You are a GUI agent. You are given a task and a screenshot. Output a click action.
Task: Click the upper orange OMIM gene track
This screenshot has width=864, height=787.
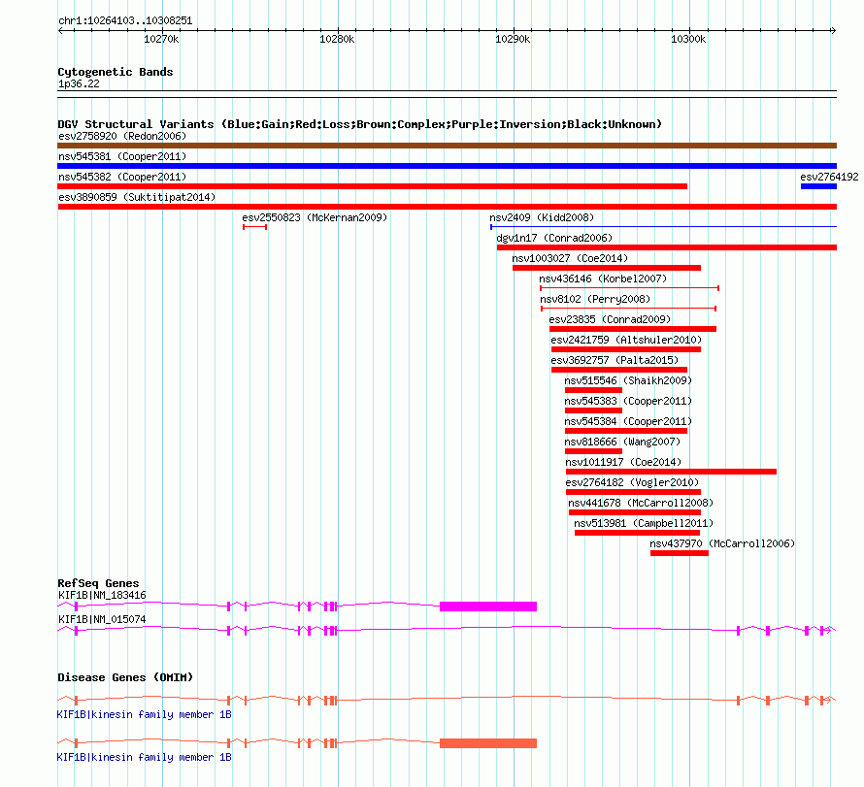click(x=447, y=700)
